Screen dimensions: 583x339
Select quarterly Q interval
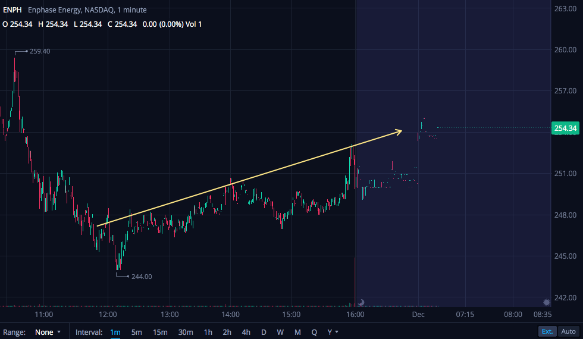[x=314, y=332]
